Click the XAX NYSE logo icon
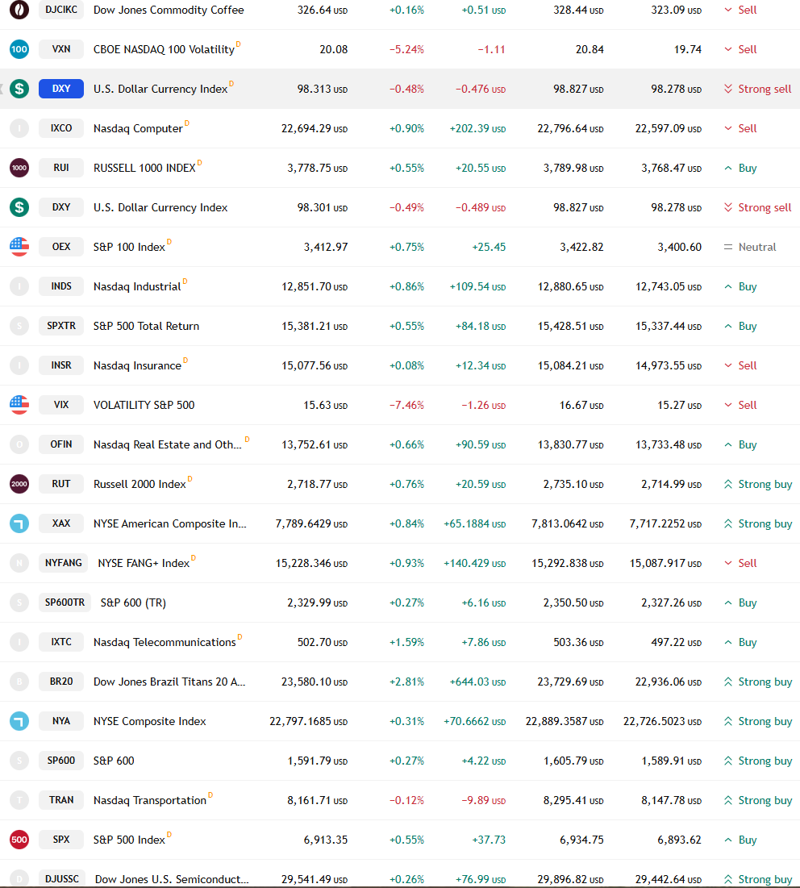This screenshot has width=800, height=888. point(19,523)
